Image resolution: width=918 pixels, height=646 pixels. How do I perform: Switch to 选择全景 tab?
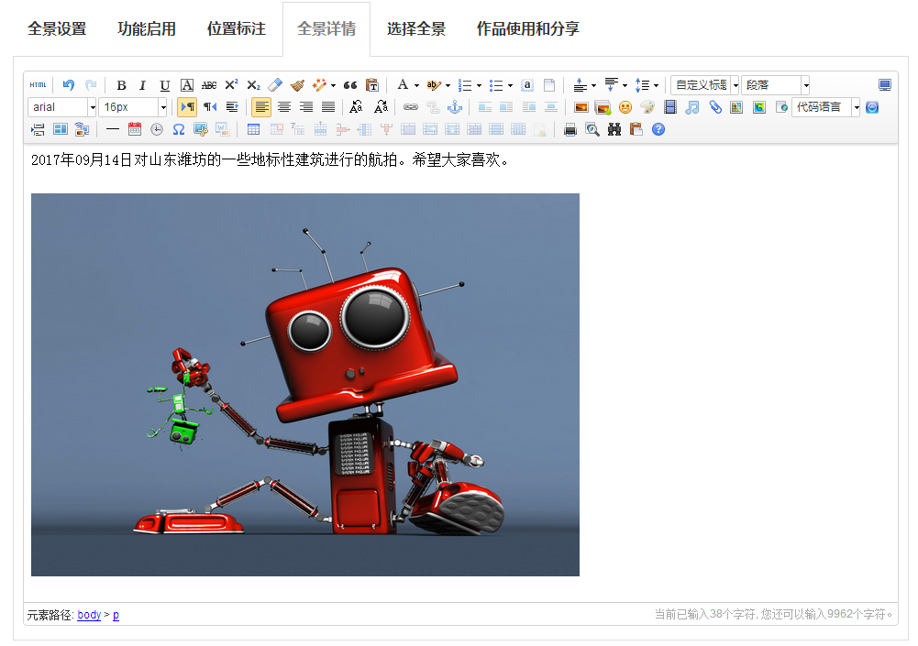[x=416, y=28]
